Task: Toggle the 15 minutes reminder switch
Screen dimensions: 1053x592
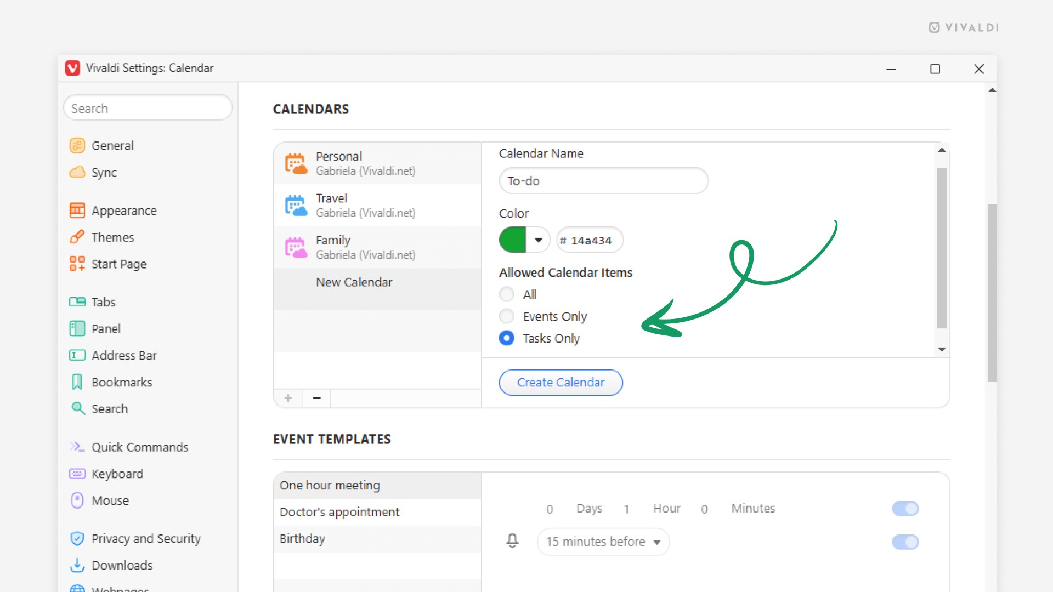Action: (x=905, y=542)
